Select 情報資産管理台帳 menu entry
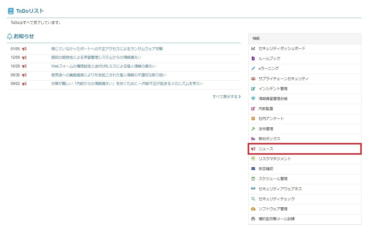 point(305,99)
